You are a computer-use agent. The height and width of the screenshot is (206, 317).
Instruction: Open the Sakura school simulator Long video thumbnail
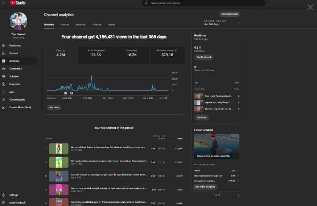pos(217,146)
